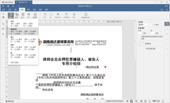Click the paste icon below copy

pos(3,17)
